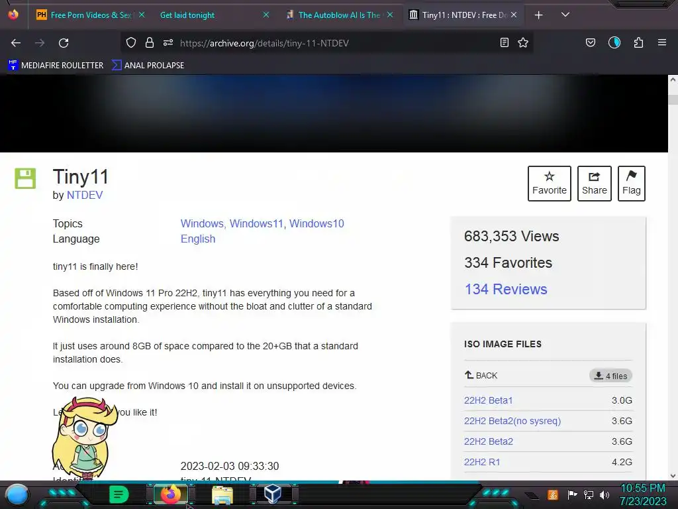Click the Share button
678x509 pixels.
(594, 184)
